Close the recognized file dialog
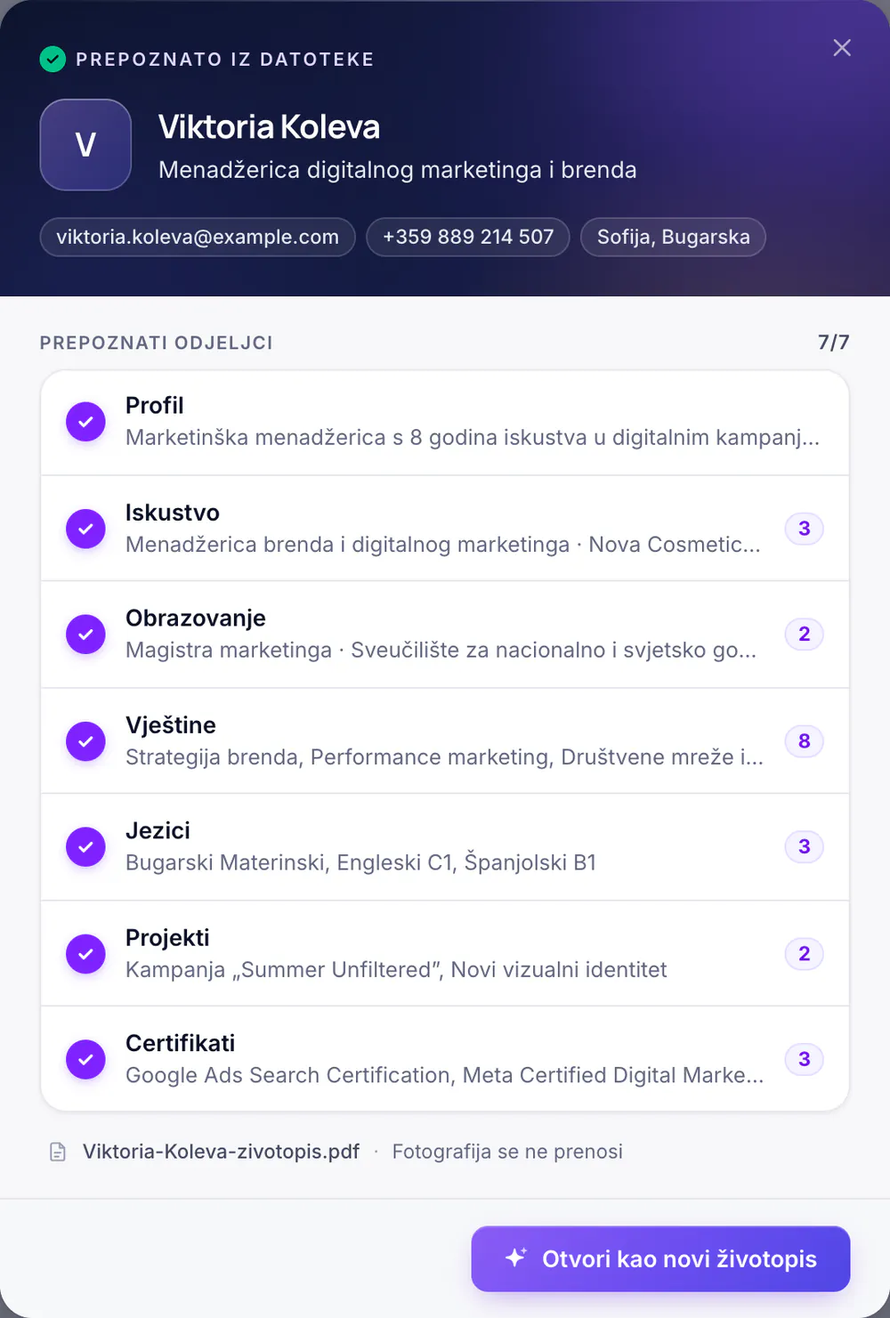Image resolution: width=890 pixels, height=1318 pixels. pyautogui.click(x=842, y=48)
